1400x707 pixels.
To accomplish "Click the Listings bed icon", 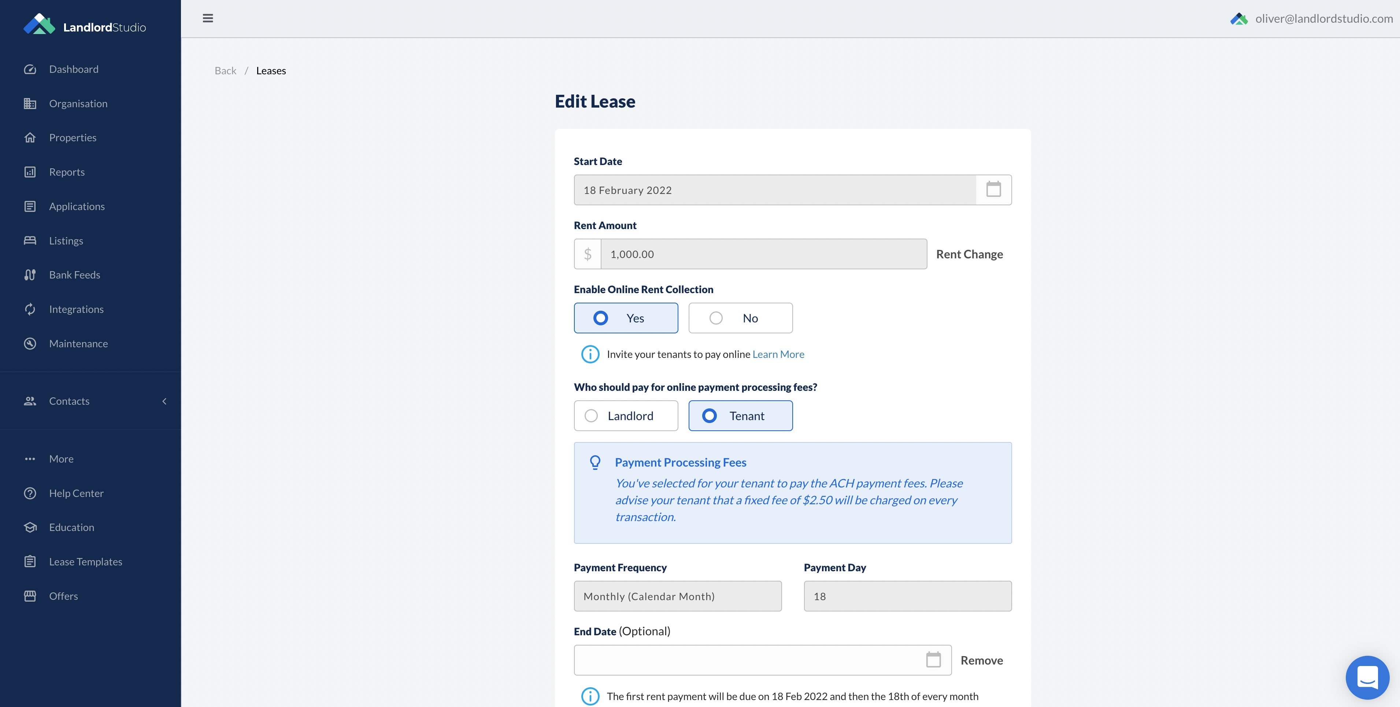I will [30, 240].
